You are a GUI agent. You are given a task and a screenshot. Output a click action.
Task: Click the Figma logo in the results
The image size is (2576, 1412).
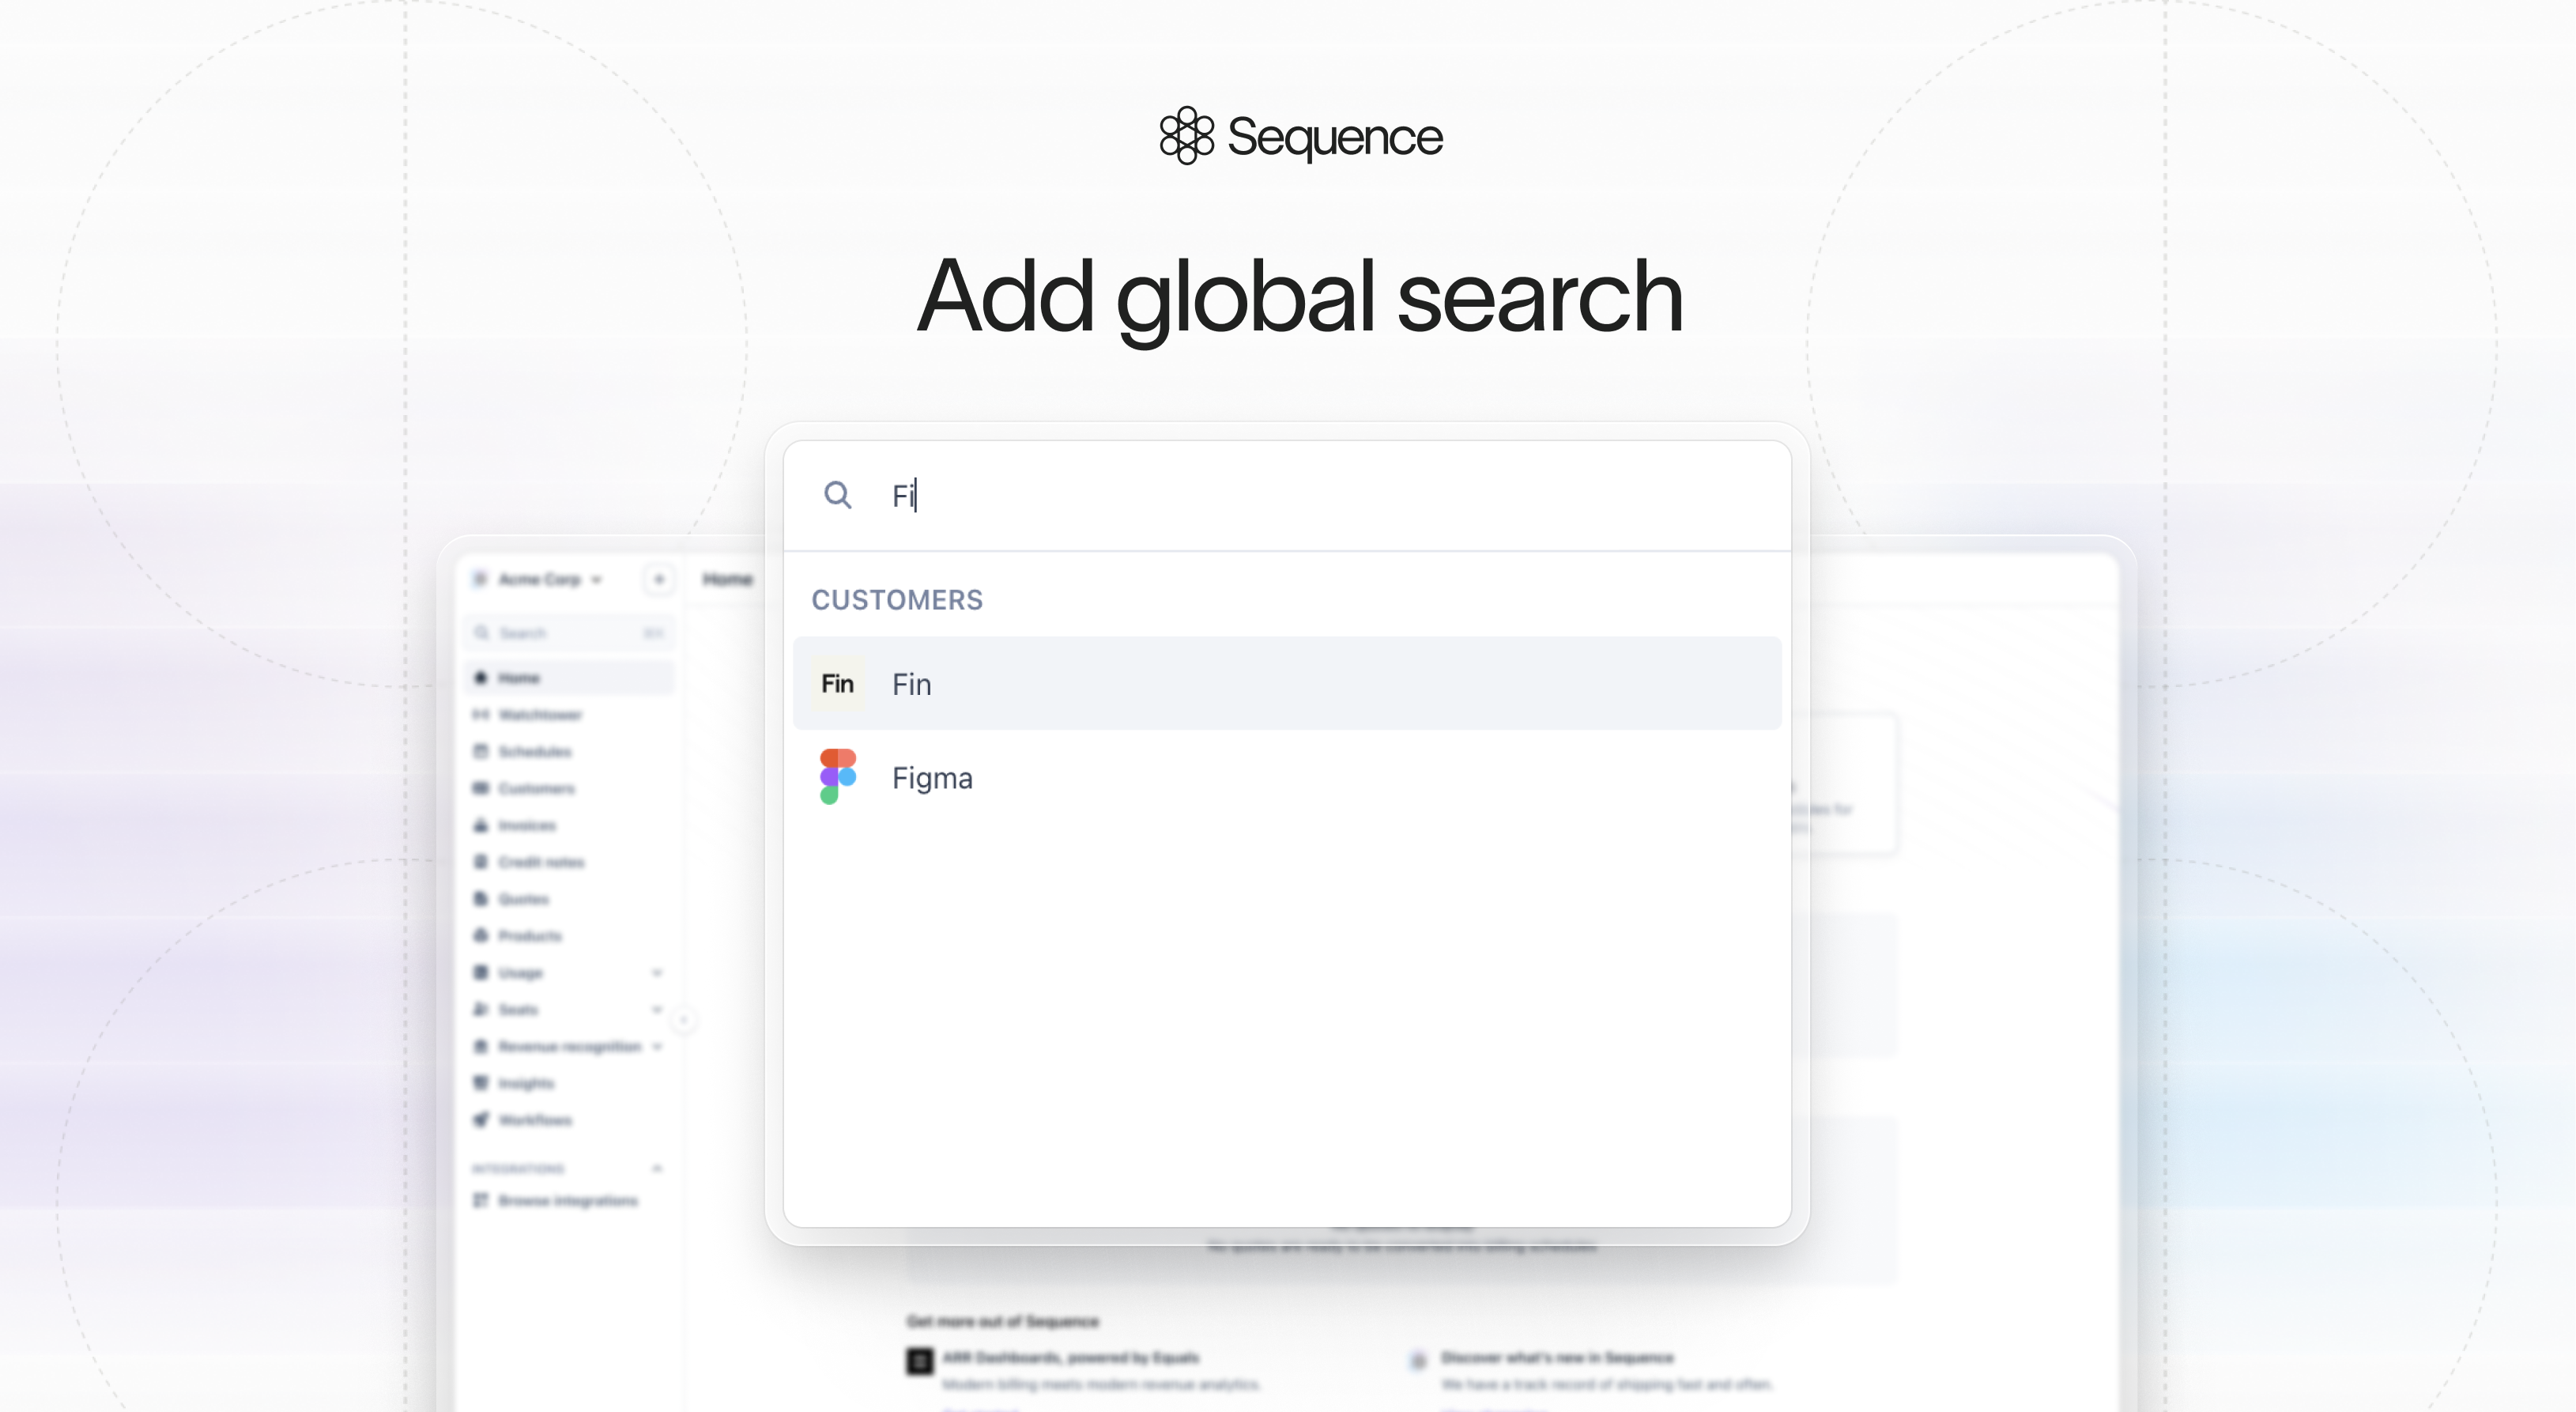pyautogui.click(x=838, y=777)
